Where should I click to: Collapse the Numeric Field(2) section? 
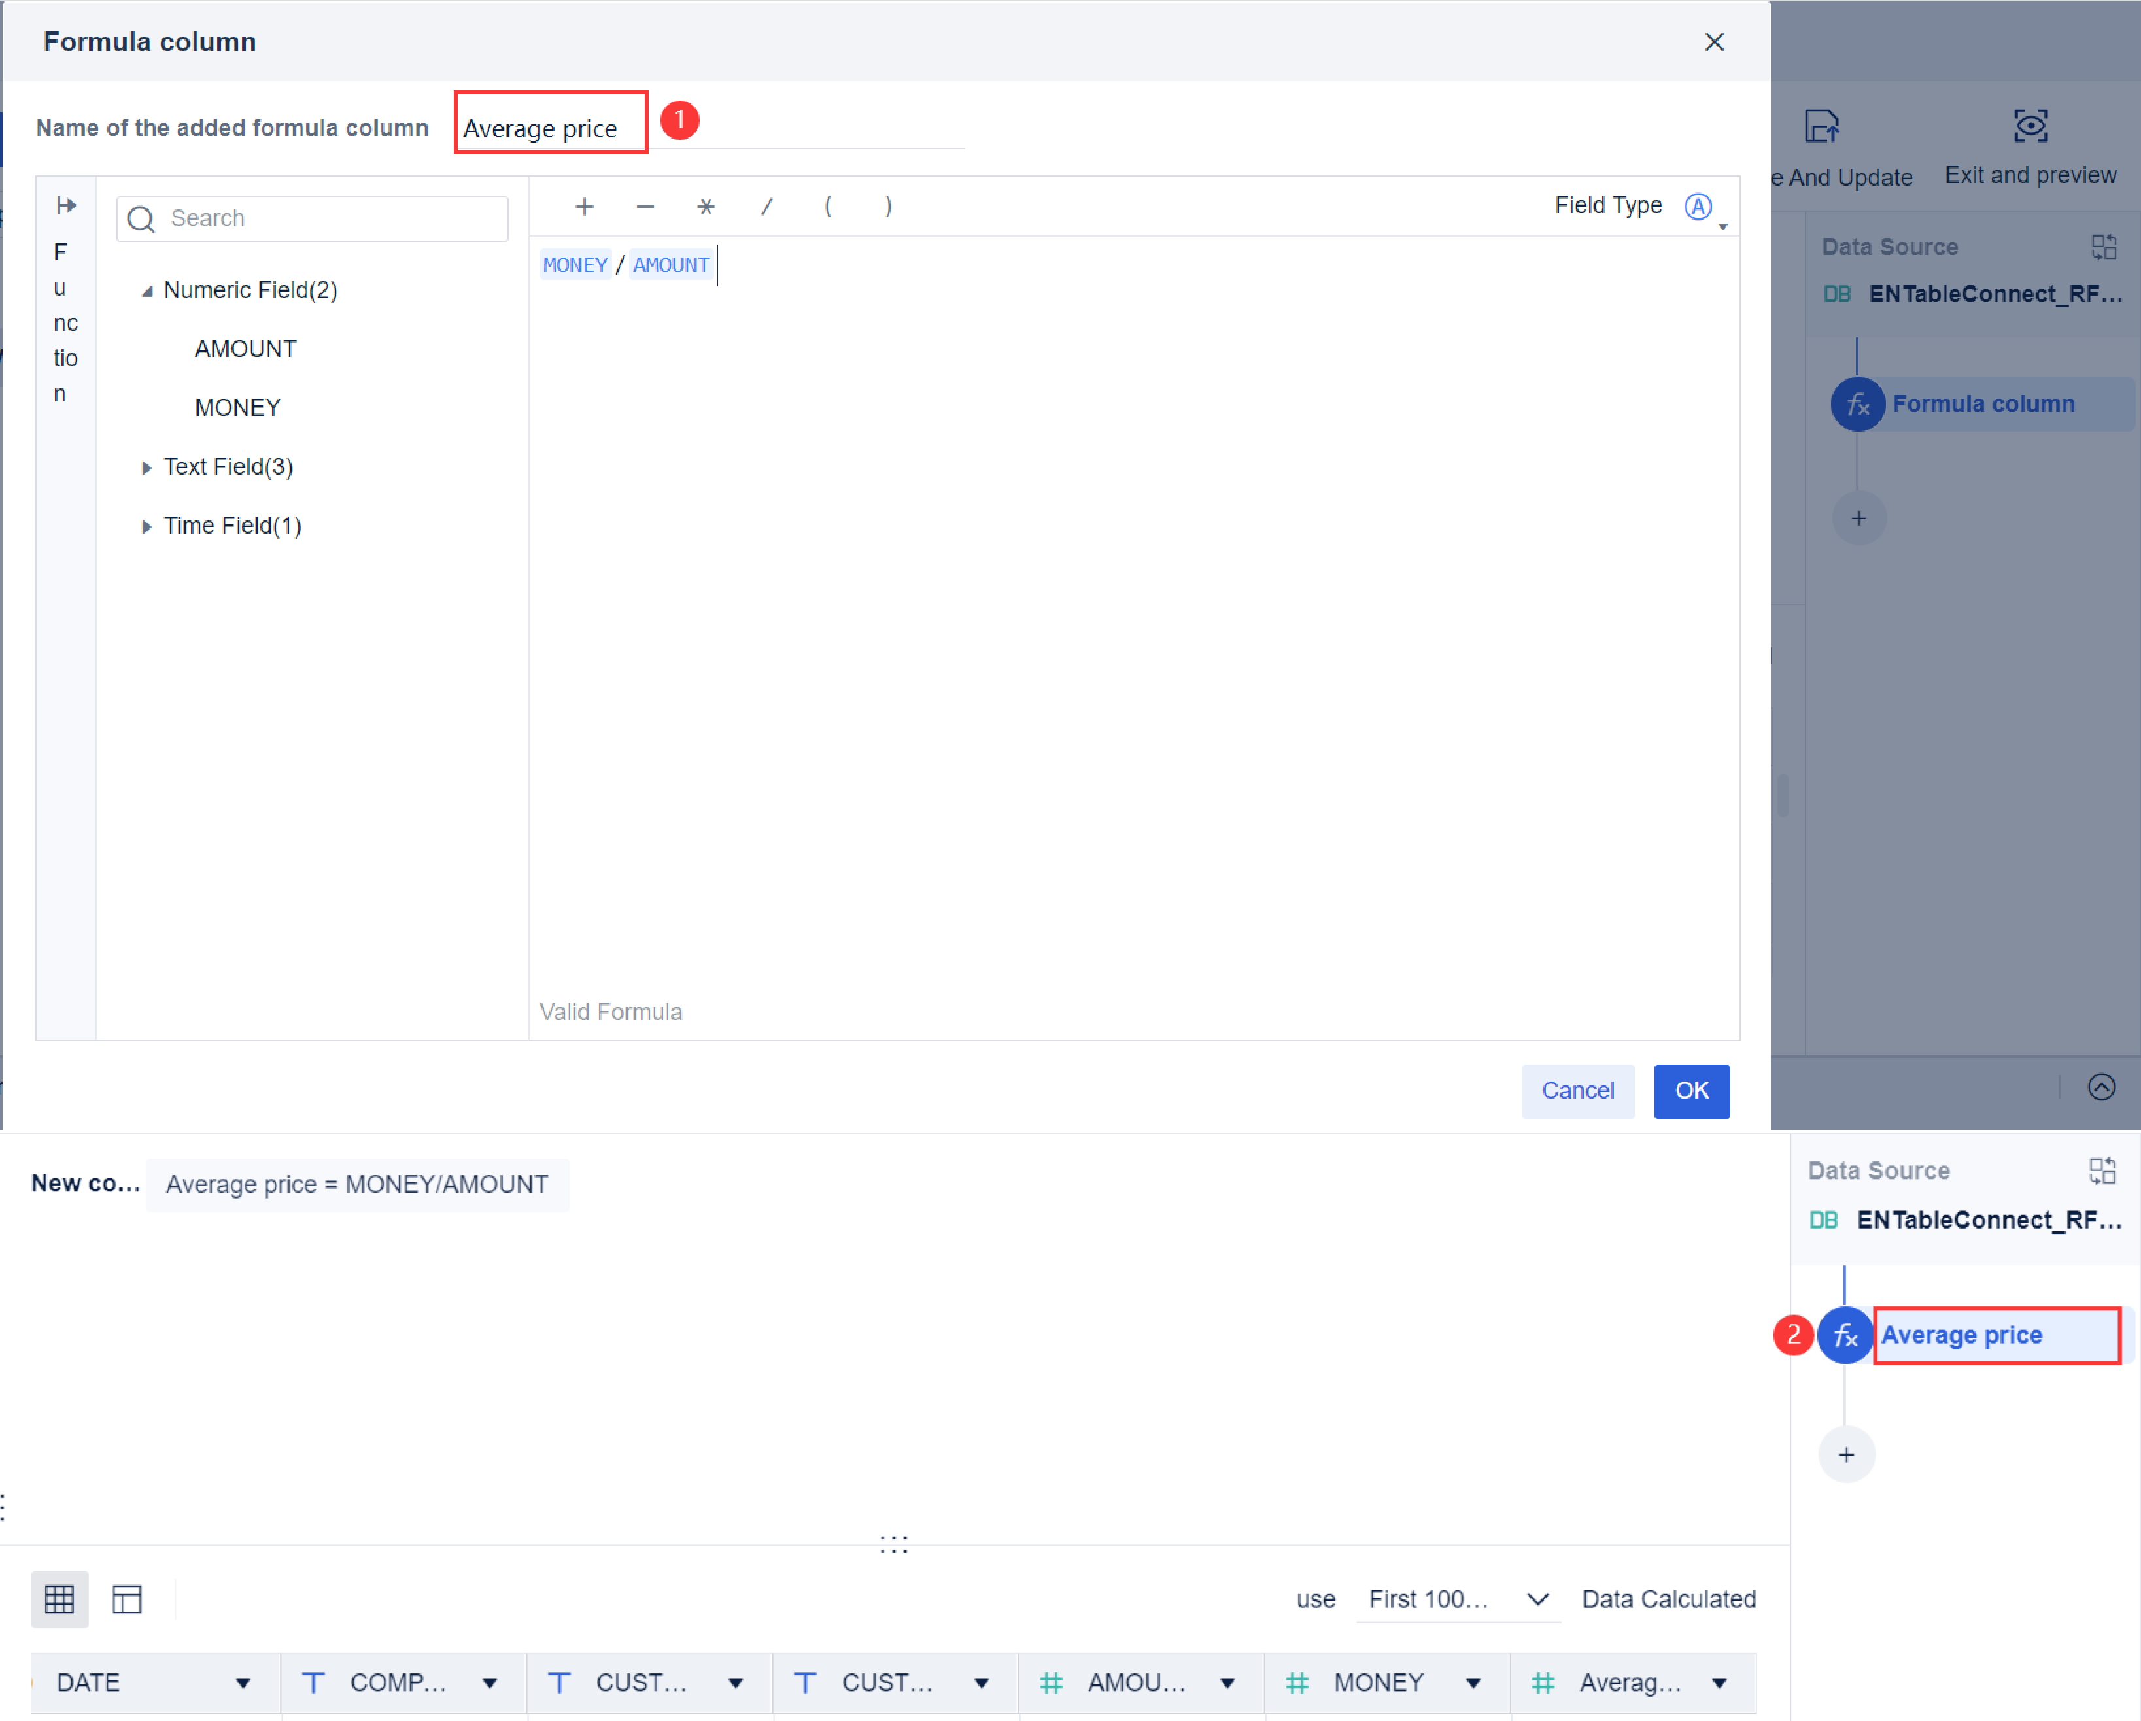tap(147, 290)
